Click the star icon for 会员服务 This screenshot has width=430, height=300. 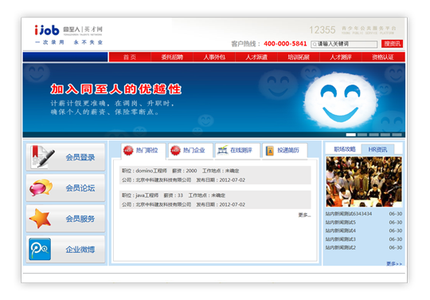coord(41,219)
